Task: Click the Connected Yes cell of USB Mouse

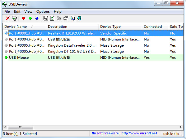Action: tap(147, 57)
